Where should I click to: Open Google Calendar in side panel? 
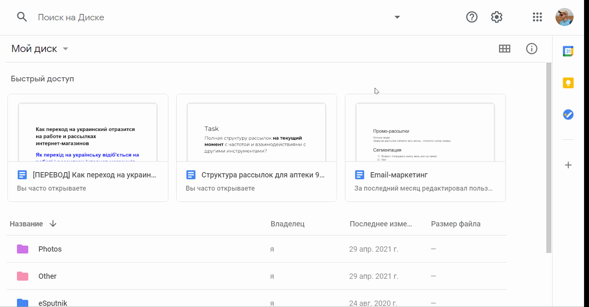click(568, 51)
